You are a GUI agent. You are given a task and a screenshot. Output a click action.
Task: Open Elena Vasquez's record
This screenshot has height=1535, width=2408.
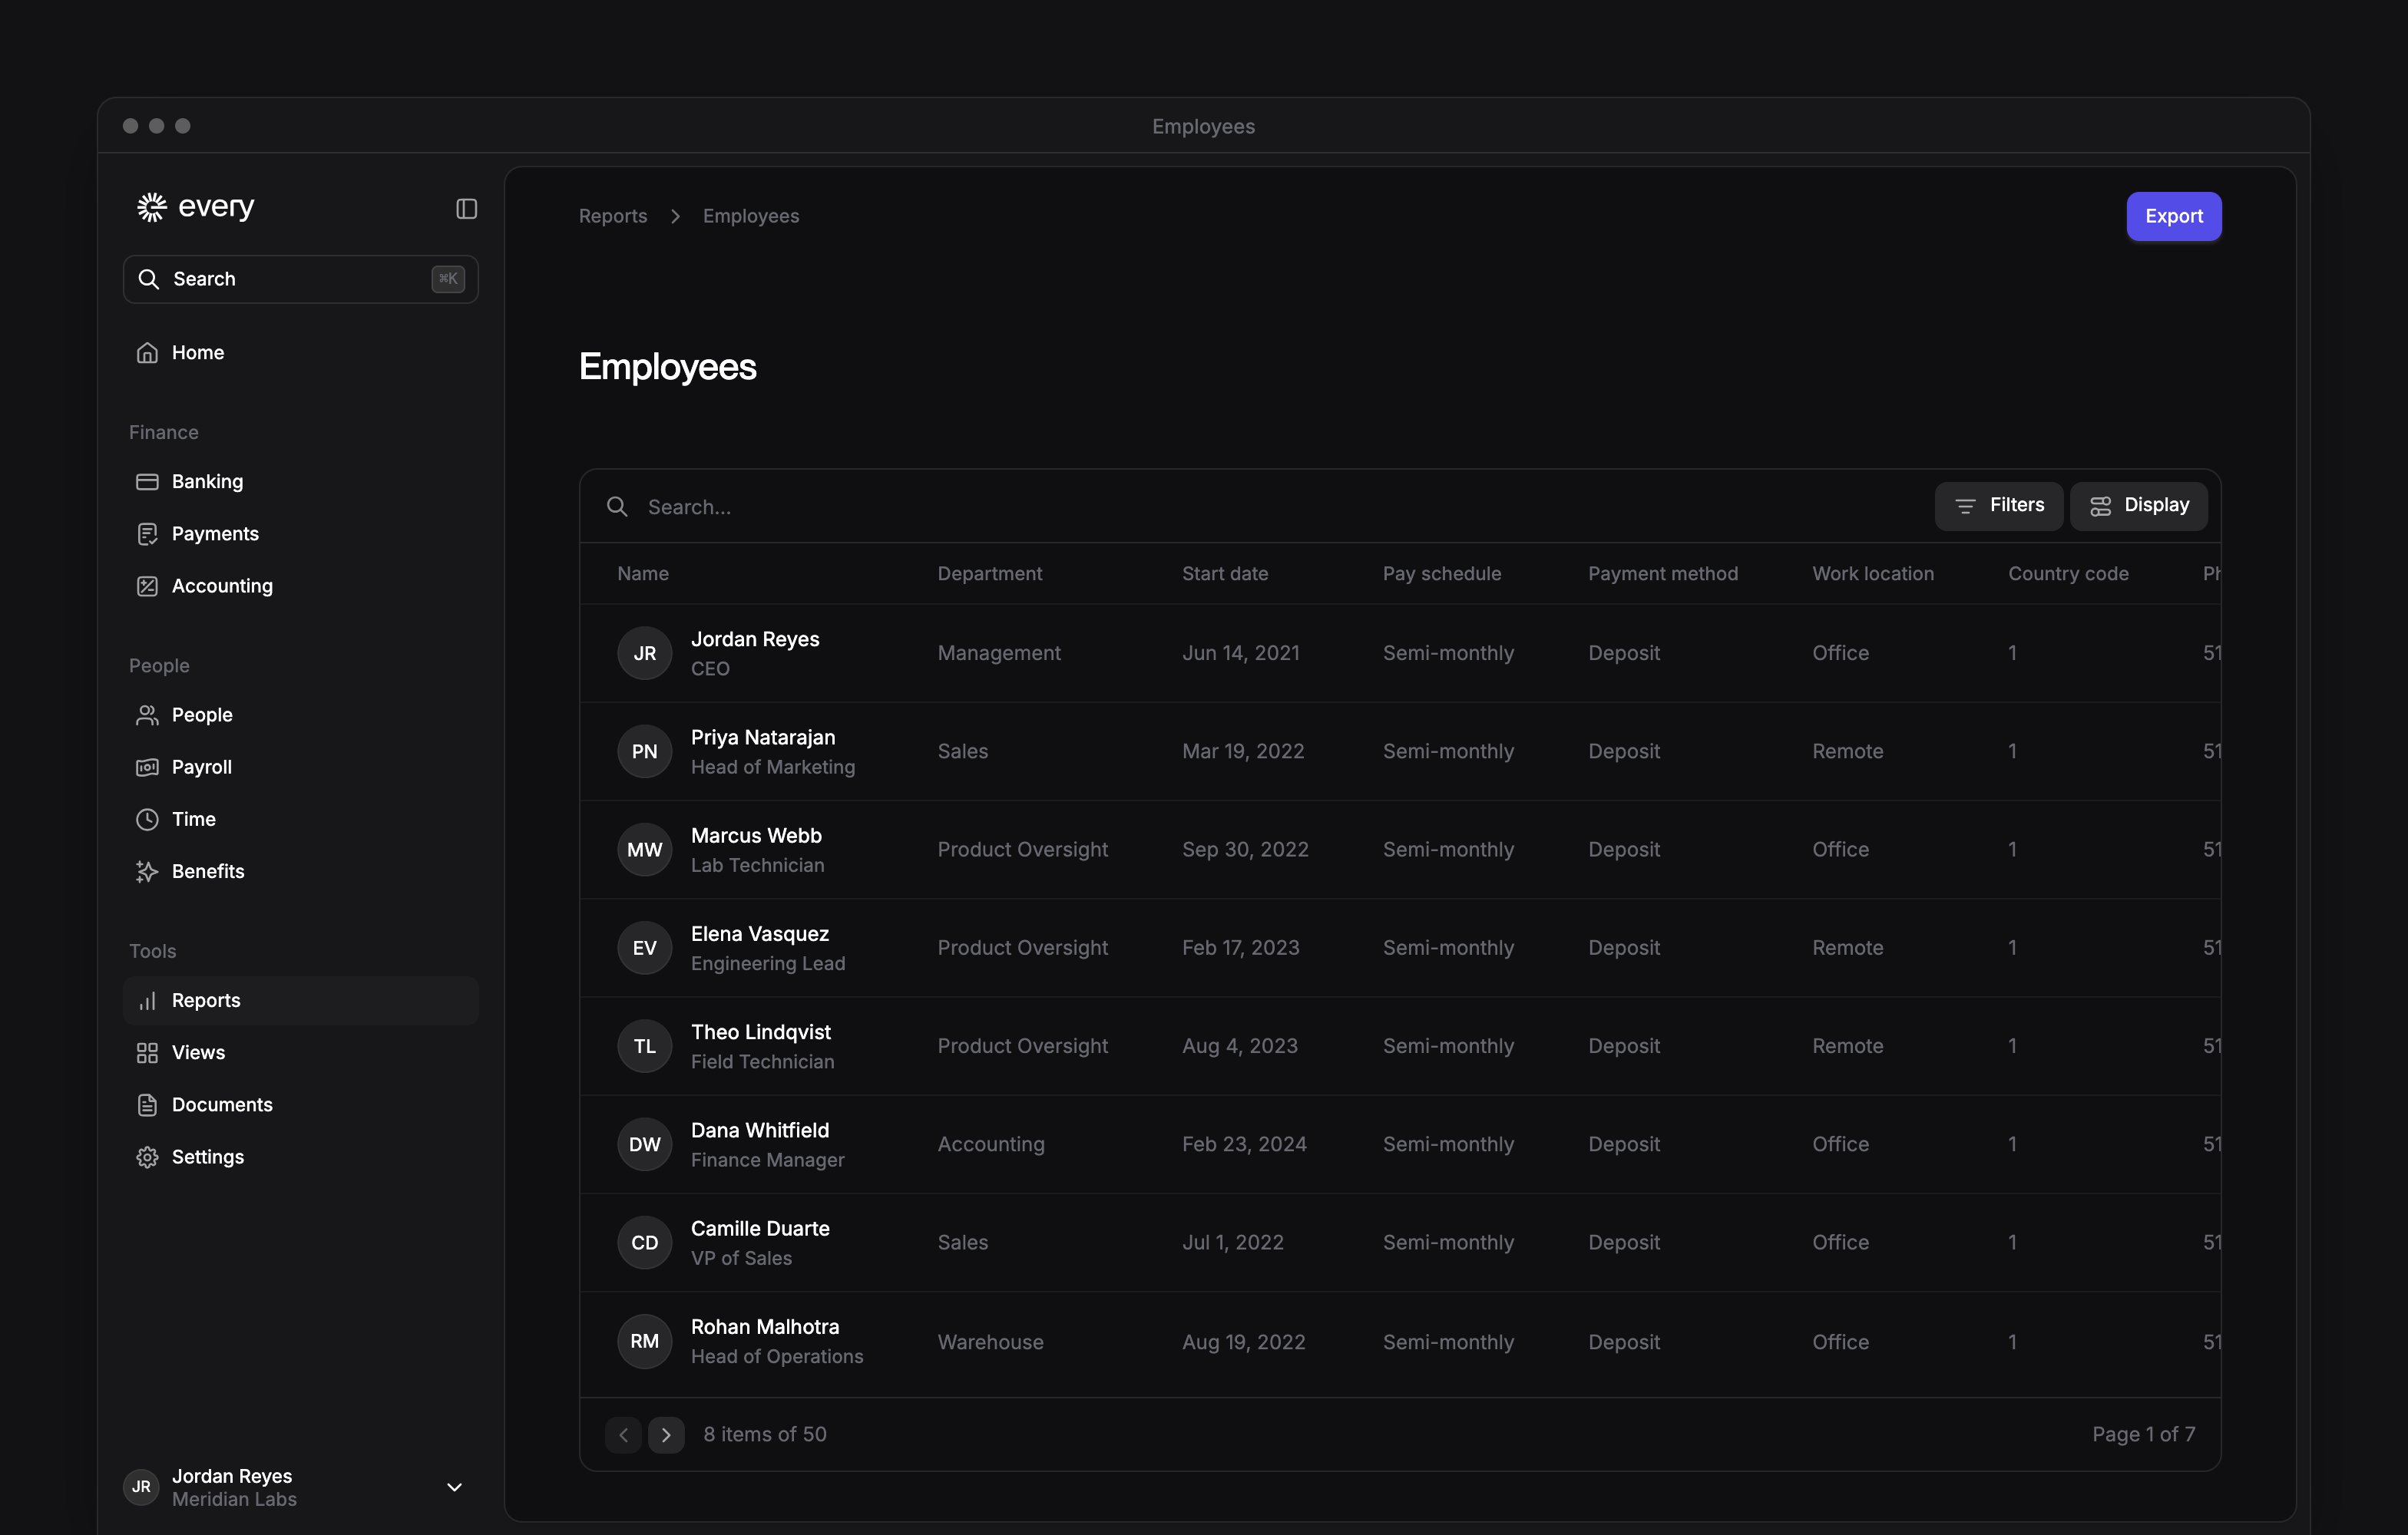tap(1400, 947)
